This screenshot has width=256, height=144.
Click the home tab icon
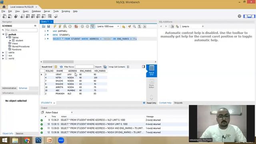(x=4, y=7)
